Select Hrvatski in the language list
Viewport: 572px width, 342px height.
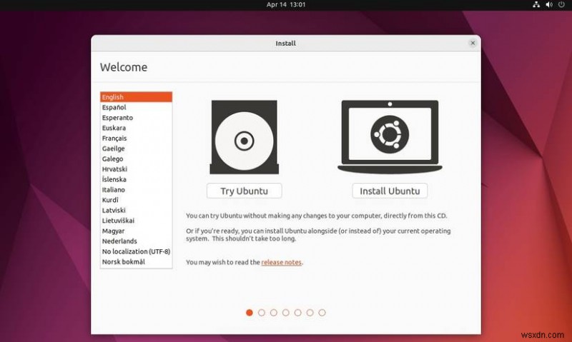pos(136,169)
